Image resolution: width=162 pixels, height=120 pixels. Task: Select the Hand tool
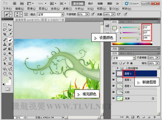[5, 73]
